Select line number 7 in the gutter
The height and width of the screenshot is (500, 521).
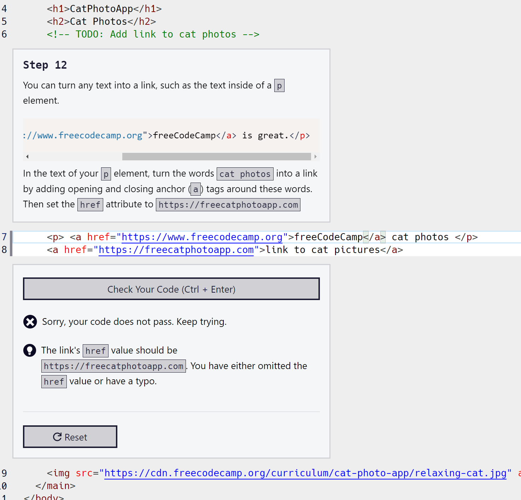tap(4, 237)
